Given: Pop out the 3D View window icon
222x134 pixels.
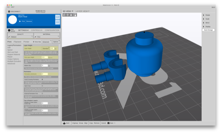Looking at the screenshot, I should pyautogui.click(x=72, y=11).
